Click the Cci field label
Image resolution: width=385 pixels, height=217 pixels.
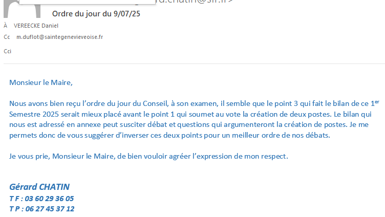pos(7,51)
